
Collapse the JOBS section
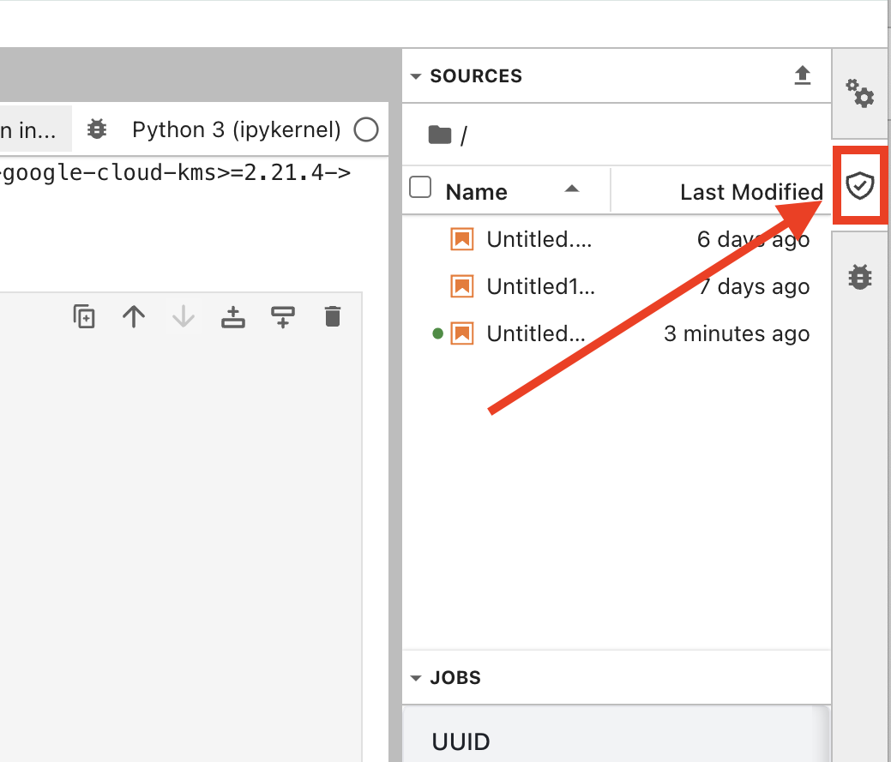416,678
